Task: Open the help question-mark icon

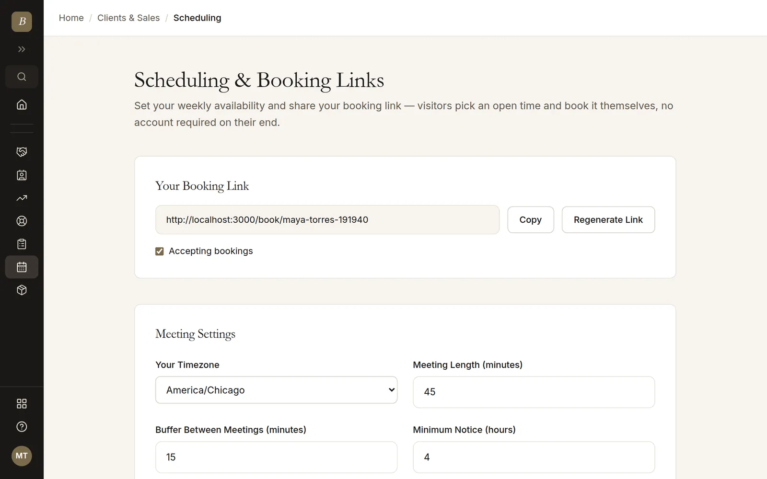Action: [x=22, y=426]
